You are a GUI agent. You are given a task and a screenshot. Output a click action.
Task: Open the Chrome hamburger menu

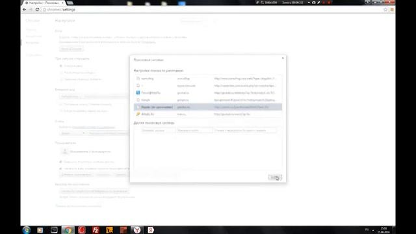[x=392, y=10]
